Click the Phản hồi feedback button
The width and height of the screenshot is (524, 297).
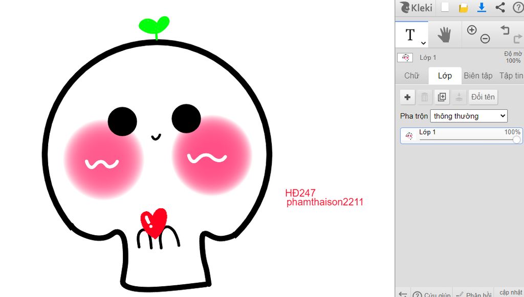click(473, 293)
